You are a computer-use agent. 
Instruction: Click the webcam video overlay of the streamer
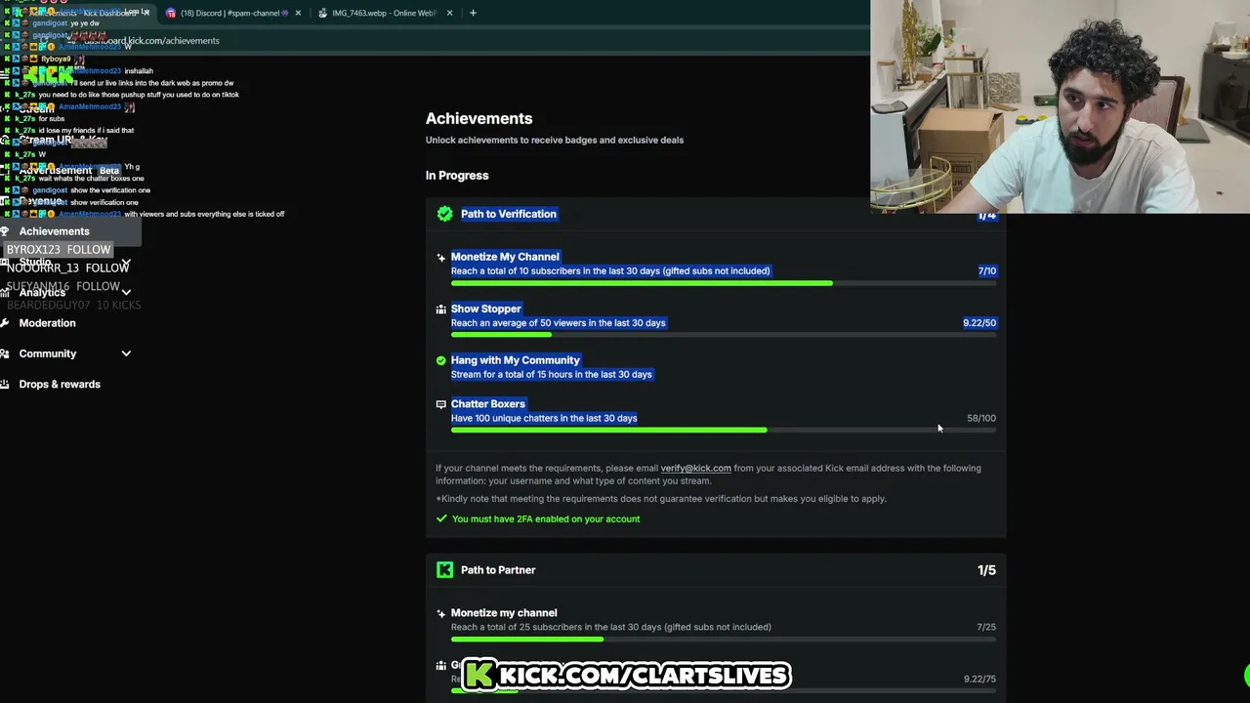point(1061,105)
